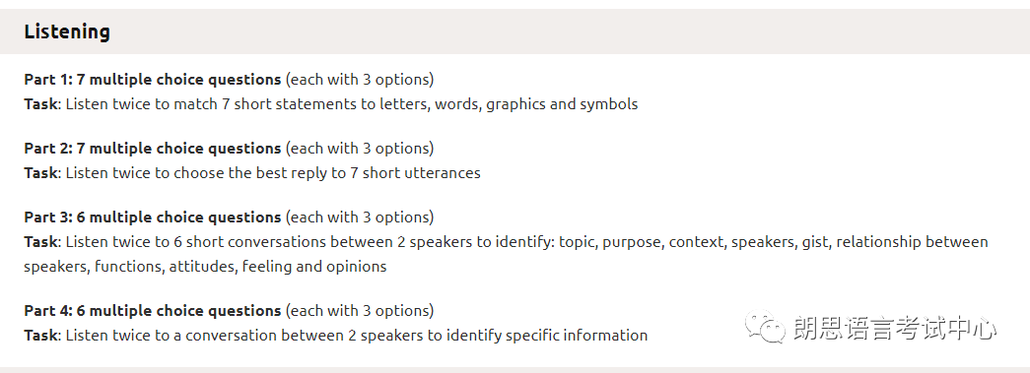The width and height of the screenshot is (1030, 373).
Task: Click the WeChat logo icon in watermark
Action: pos(765,328)
